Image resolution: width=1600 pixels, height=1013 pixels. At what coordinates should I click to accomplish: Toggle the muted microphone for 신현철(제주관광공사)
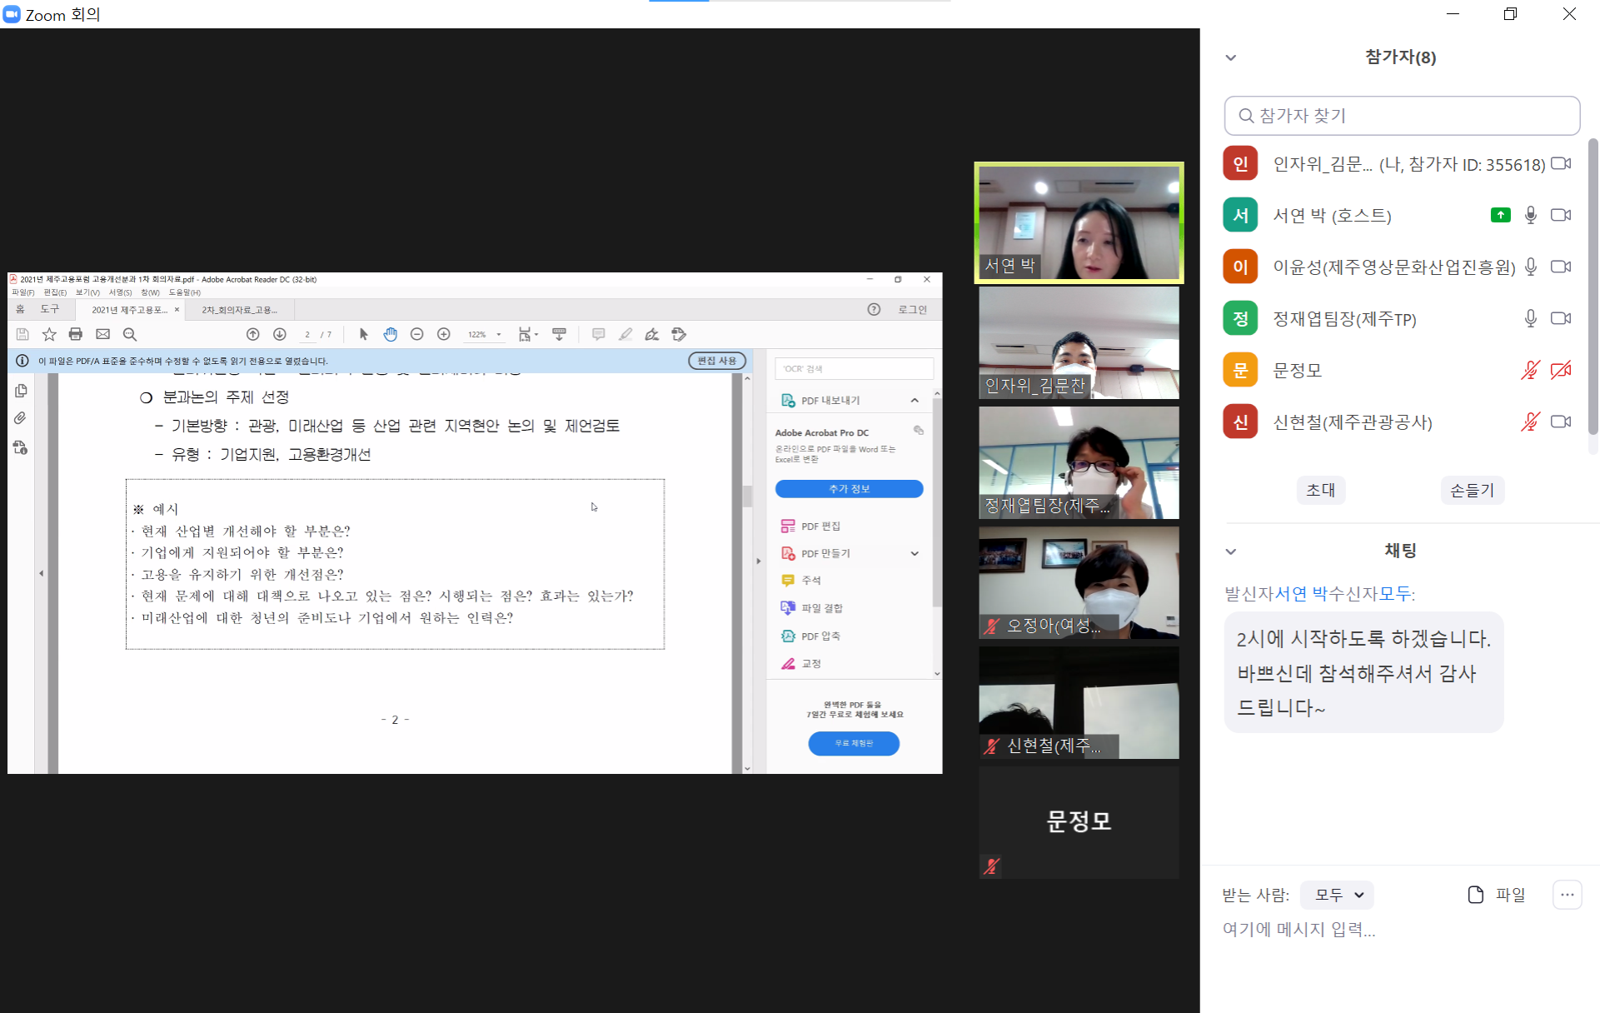point(1530,422)
